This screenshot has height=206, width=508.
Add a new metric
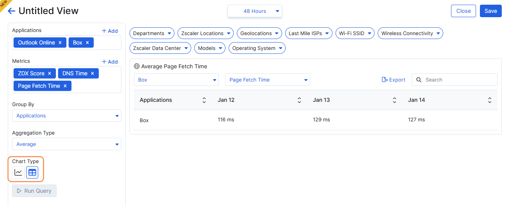[110, 62]
